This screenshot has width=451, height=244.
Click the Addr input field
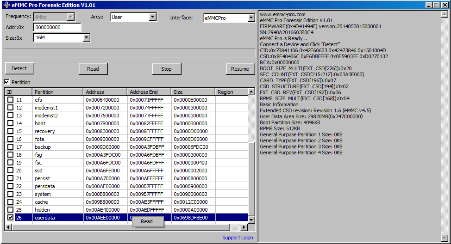click(x=57, y=27)
